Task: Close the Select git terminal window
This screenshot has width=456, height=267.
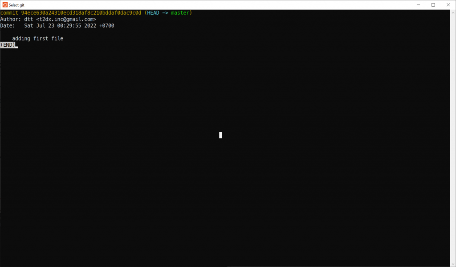Action: 448,5
